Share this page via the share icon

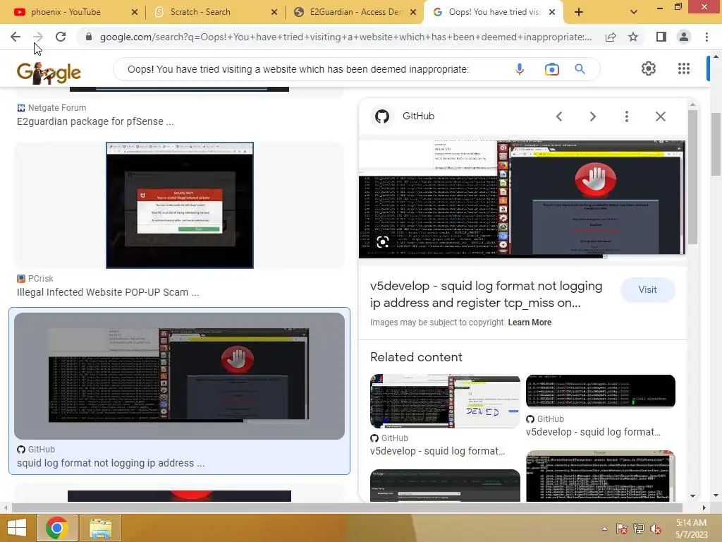click(611, 37)
